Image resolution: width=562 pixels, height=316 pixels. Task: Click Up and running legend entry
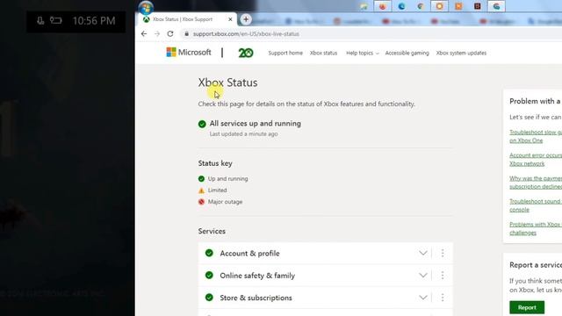click(223, 179)
